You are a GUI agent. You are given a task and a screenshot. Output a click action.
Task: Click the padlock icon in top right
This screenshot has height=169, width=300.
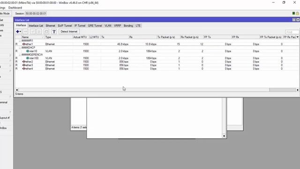(297, 13)
